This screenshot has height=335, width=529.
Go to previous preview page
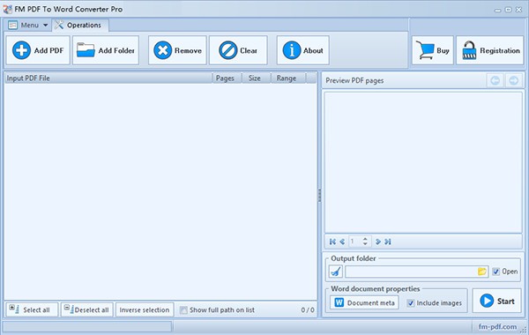[342, 242]
